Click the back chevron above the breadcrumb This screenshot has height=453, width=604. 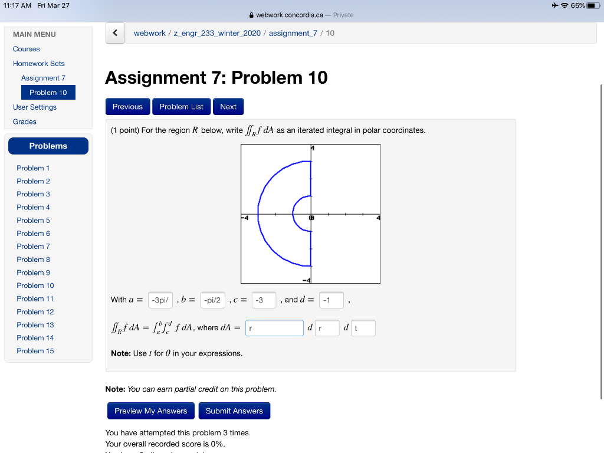point(115,33)
